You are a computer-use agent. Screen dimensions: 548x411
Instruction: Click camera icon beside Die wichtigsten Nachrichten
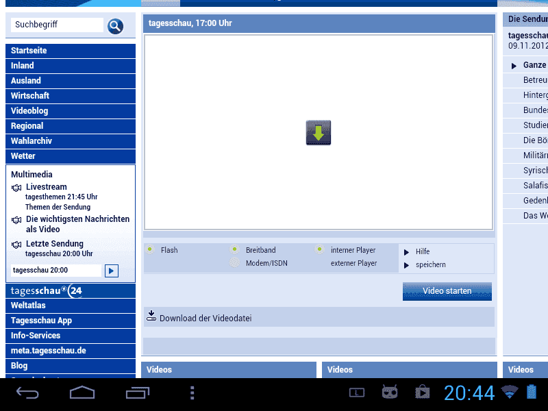pyautogui.click(x=16, y=220)
